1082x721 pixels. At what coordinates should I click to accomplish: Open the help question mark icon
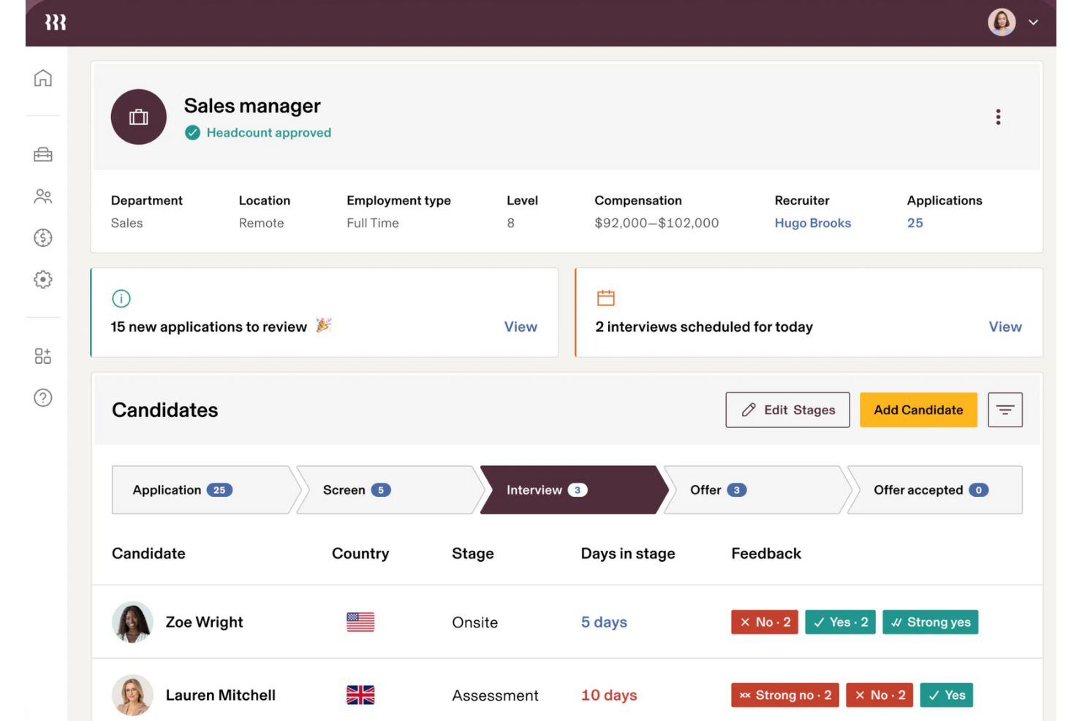point(43,397)
